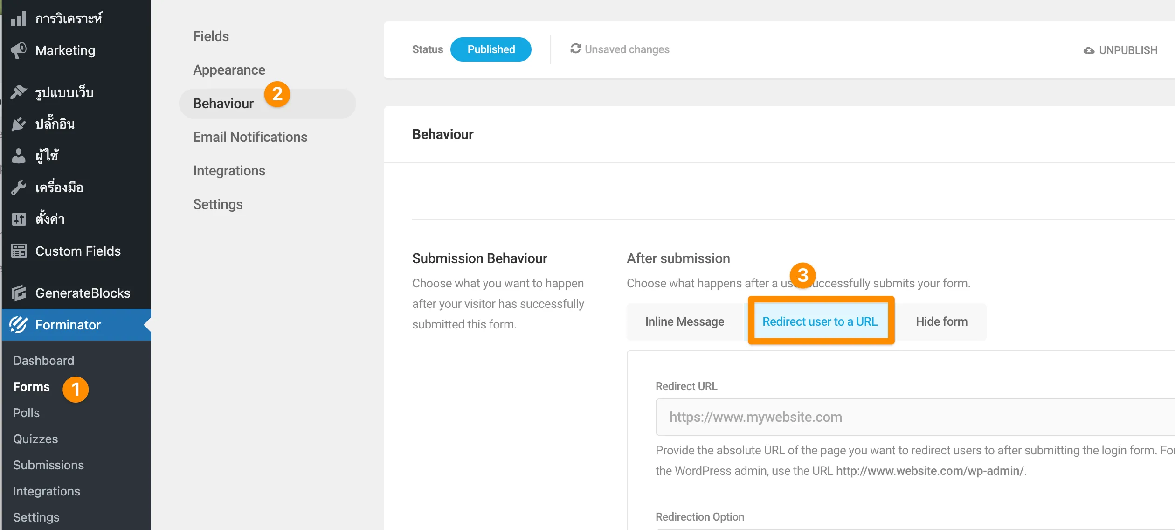The image size is (1175, 530).
Task: Open the Polls submenu item
Action: pos(26,413)
